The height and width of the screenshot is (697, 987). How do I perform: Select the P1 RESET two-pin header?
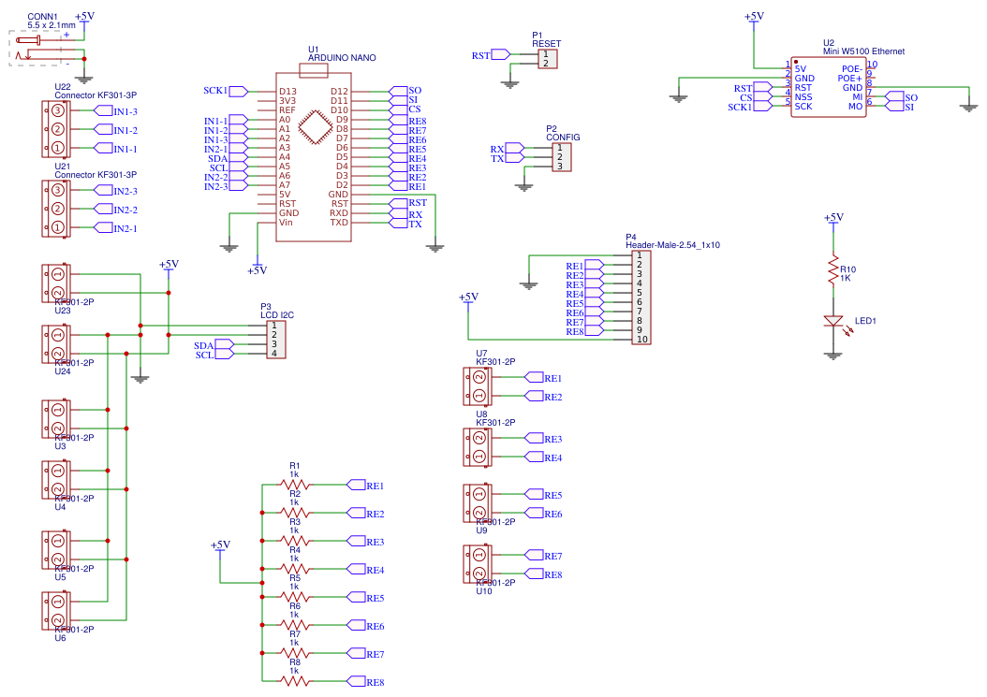click(547, 59)
